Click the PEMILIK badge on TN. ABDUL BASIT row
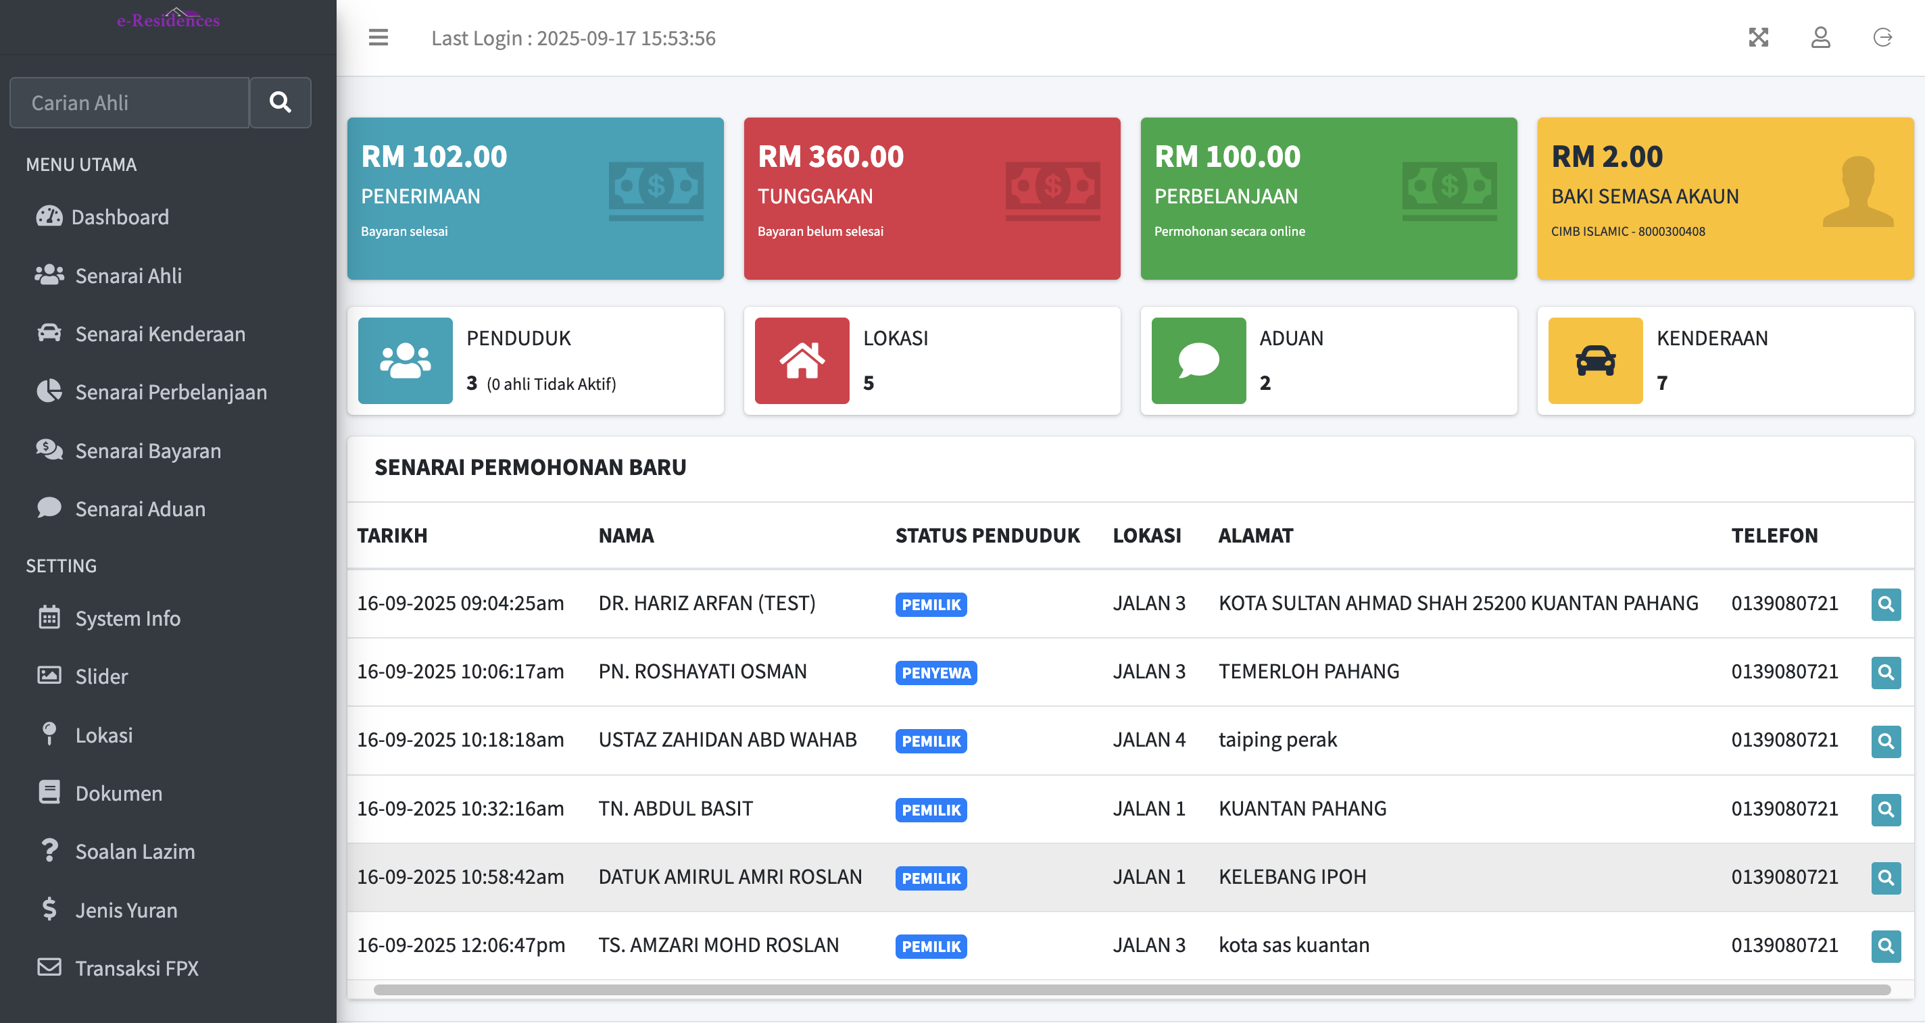 point(930,809)
